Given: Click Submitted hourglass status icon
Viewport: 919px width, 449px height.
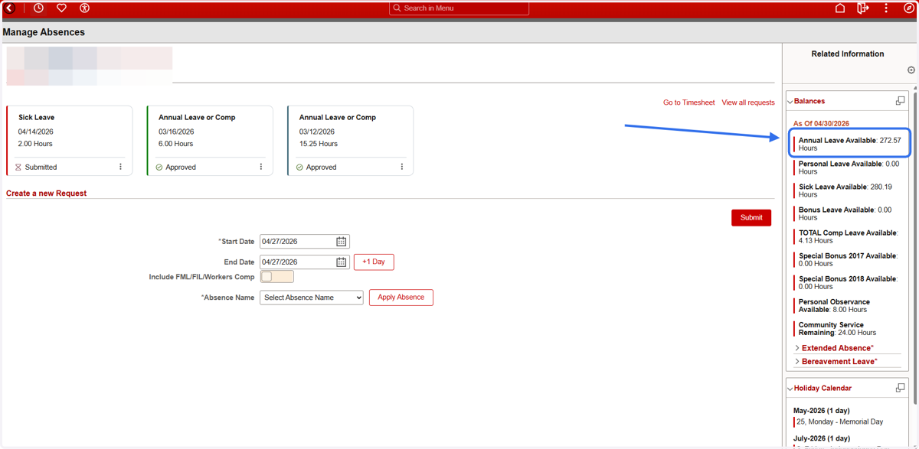Looking at the screenshot, I should 18,167.
